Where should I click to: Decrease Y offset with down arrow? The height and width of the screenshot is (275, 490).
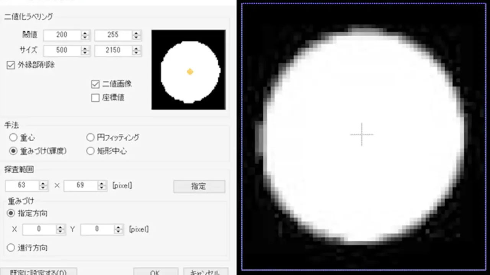coord(119,232)
